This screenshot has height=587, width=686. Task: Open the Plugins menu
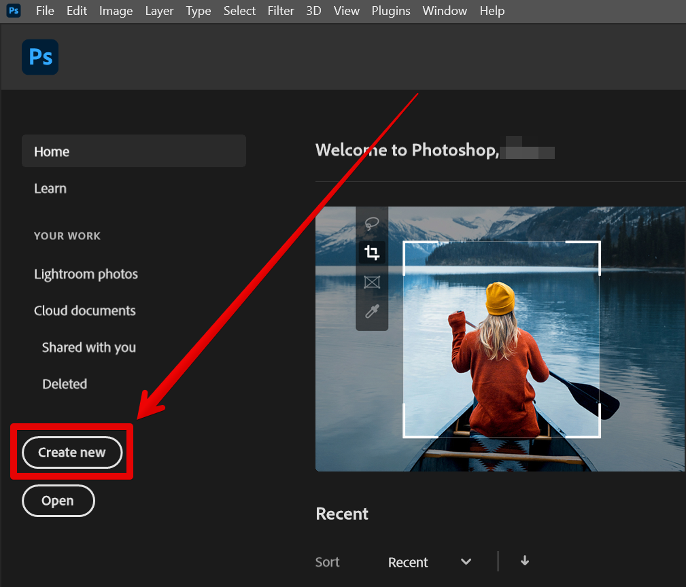[391, 11]
